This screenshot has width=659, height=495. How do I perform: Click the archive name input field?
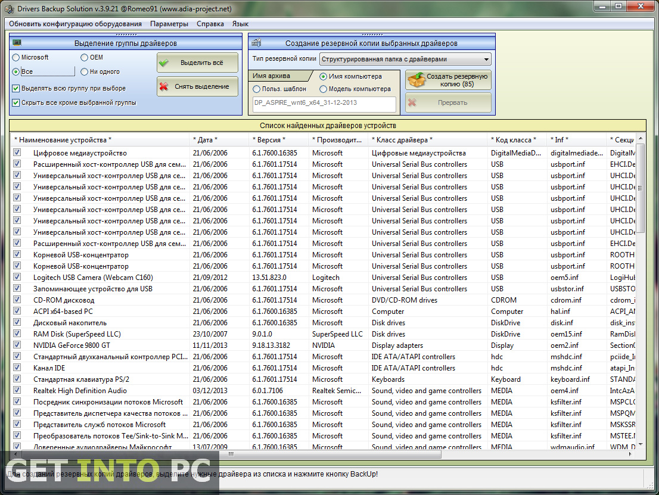pyautogui.click(x=324, y=104)
